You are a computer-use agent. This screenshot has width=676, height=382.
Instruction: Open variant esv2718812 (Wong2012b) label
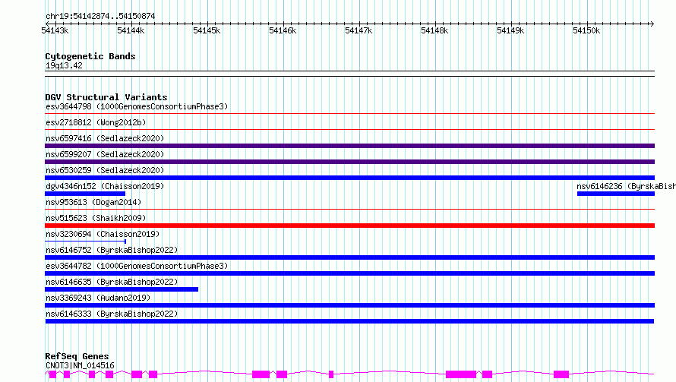coord(96,122)
